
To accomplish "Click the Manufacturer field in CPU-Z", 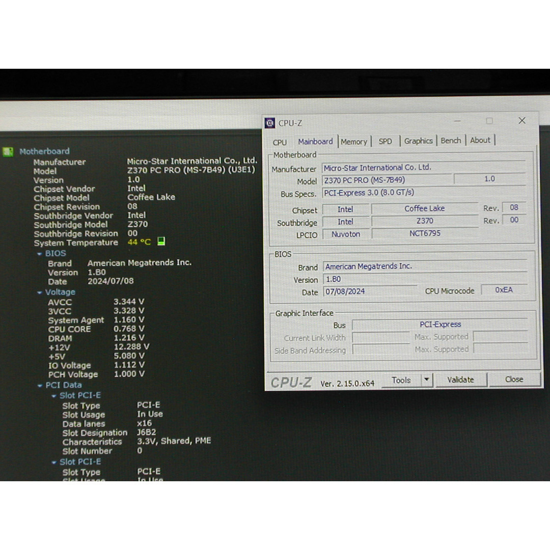I will click(x=424, y=168).
